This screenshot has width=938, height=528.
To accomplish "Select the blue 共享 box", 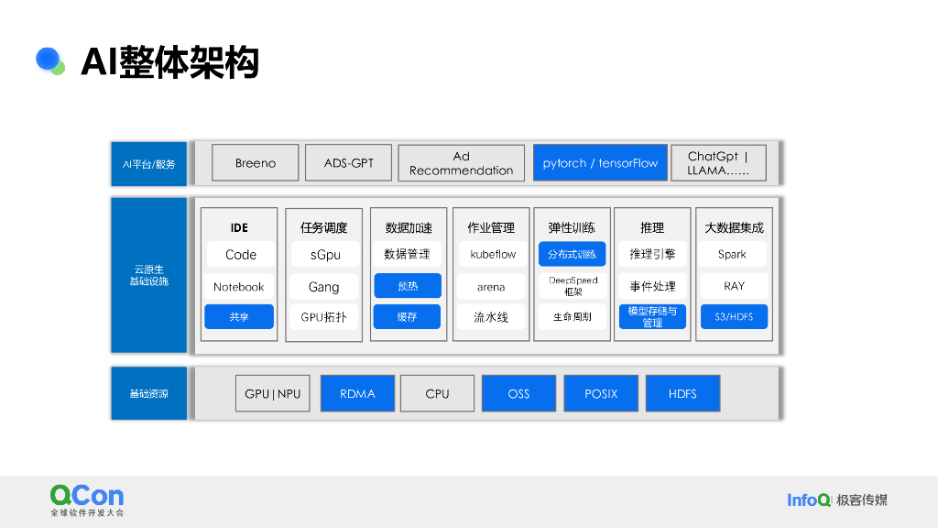I will (239, 317).
